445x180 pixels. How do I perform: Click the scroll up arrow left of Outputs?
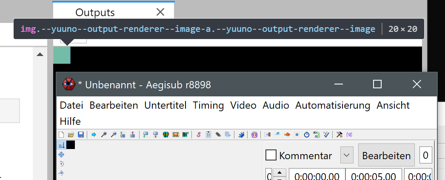pyautogui.click(x=40, y=54)
